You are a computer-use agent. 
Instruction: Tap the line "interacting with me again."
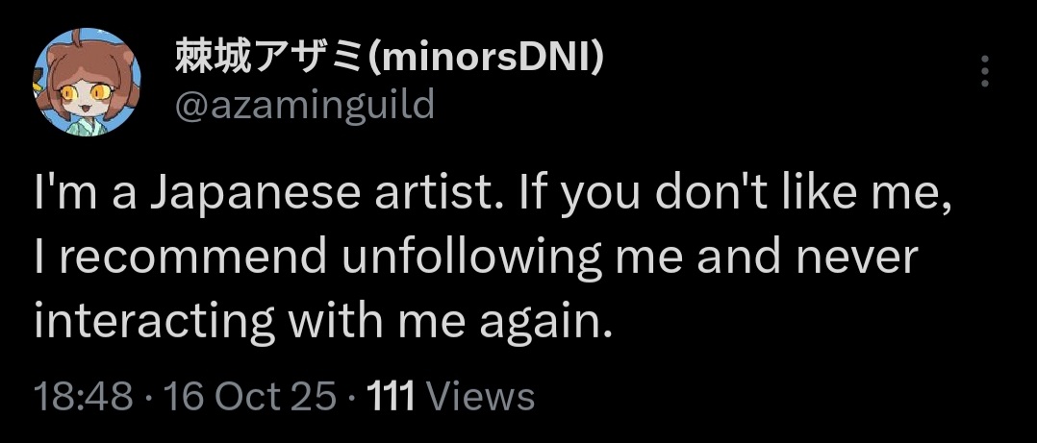pyautogui.click(x=320, y=320)
